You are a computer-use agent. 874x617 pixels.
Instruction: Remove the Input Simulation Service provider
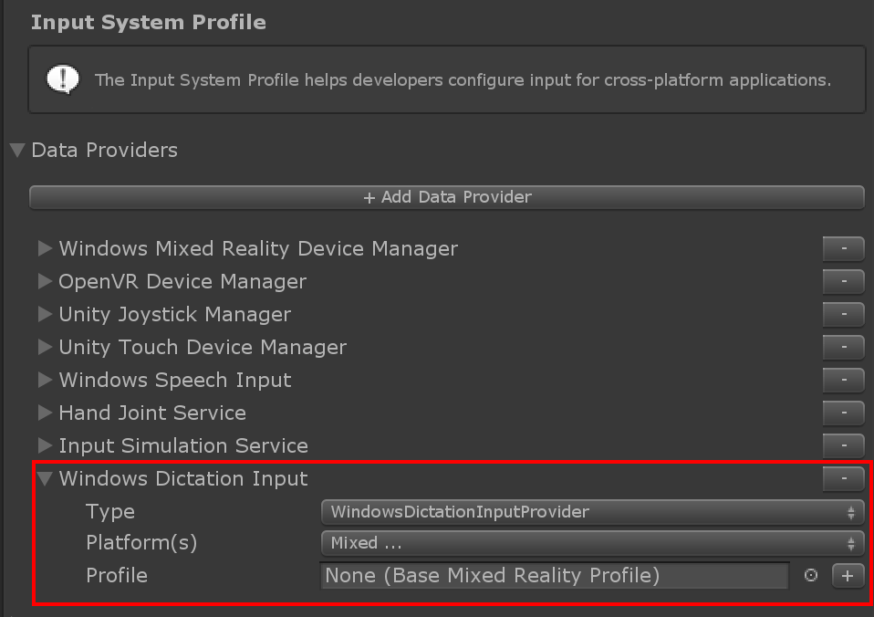[x=843, y=445]
